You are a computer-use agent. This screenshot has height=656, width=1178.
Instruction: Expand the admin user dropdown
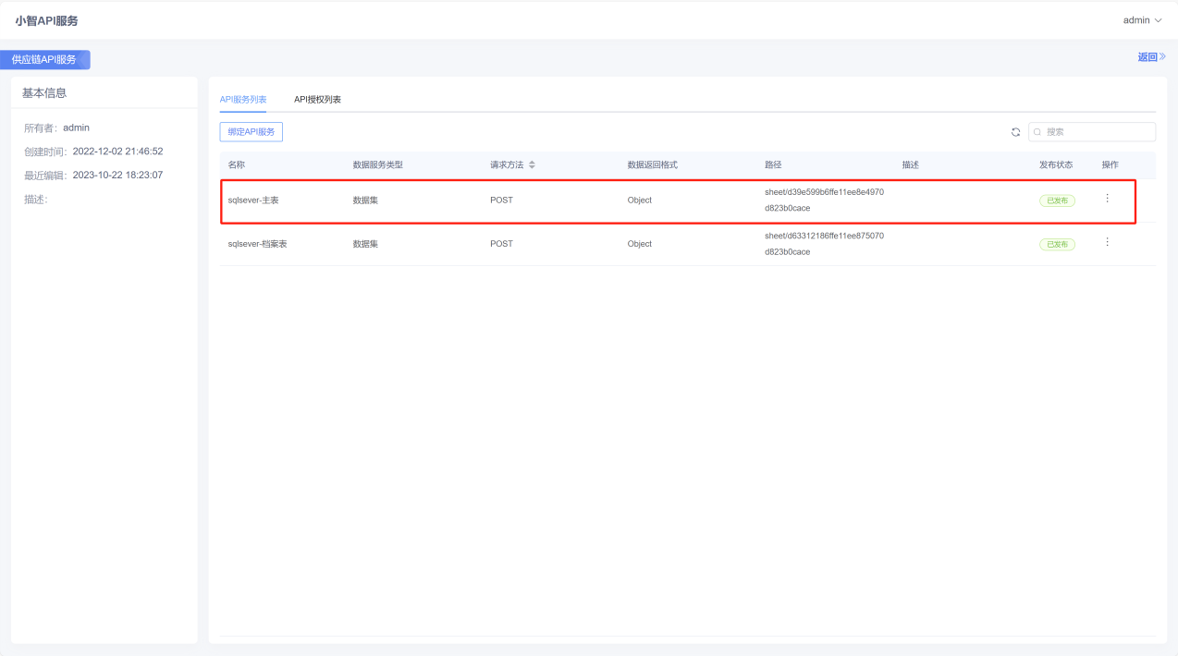point(1142,20)
